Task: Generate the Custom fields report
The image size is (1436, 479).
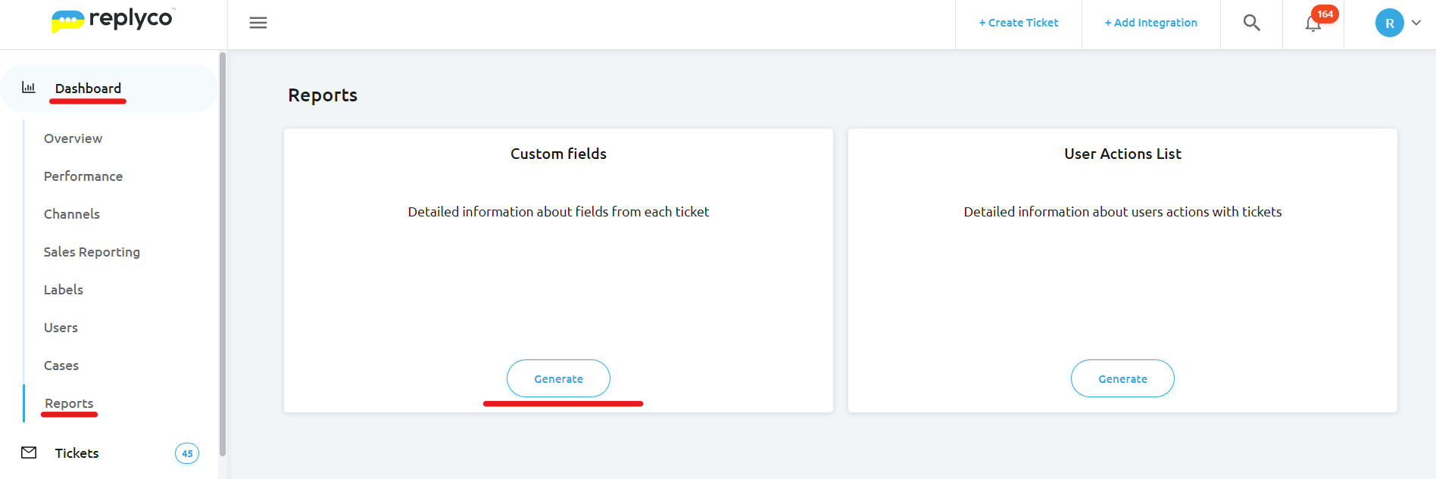Action: tap(558, 378)
